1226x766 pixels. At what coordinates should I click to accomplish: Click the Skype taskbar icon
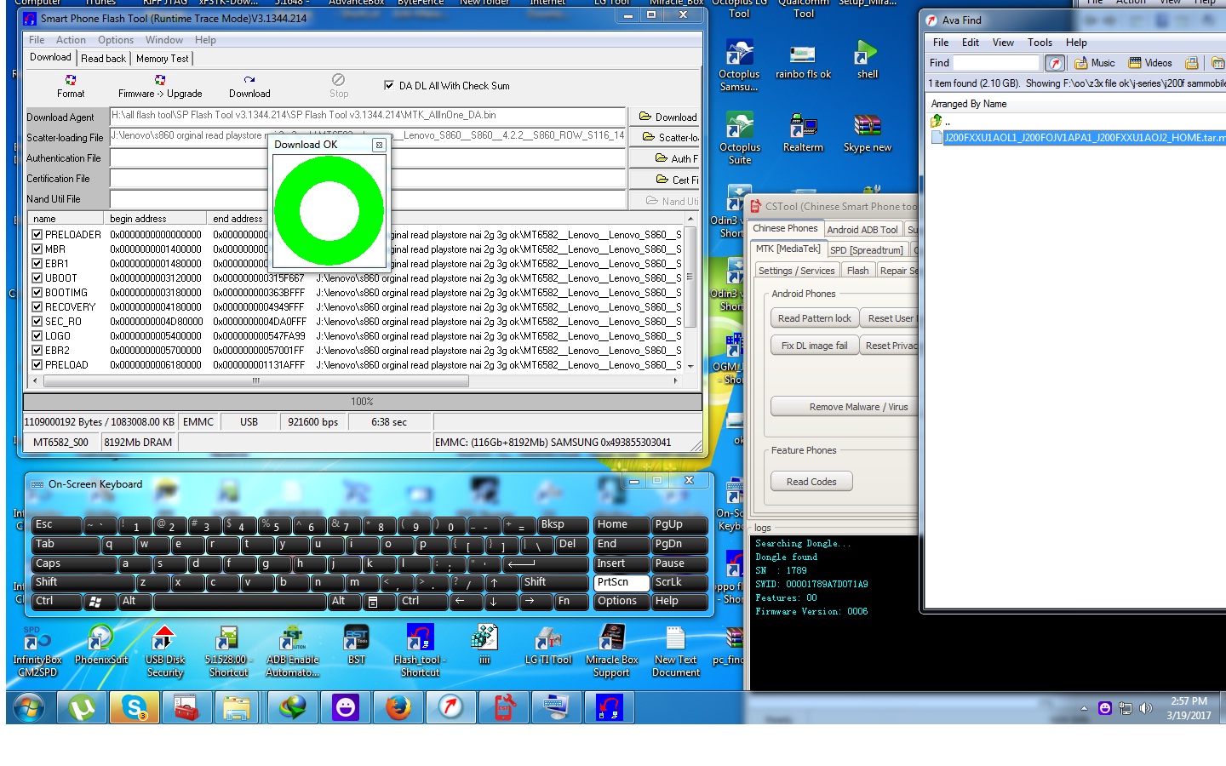[x=135, y=707]
